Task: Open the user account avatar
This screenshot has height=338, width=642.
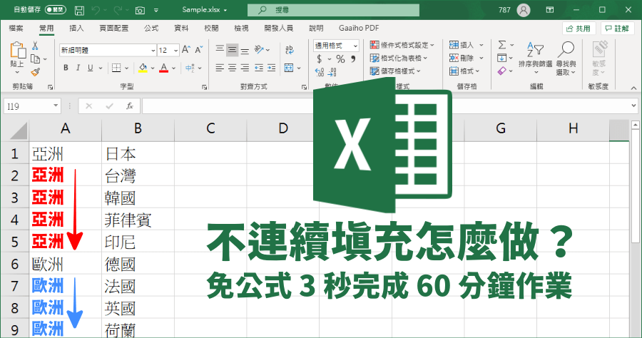Action: (x=524, y=10)
